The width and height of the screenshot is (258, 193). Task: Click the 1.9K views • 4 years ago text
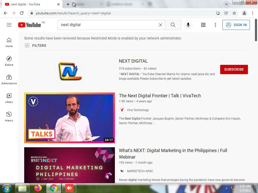click(135, 101)
